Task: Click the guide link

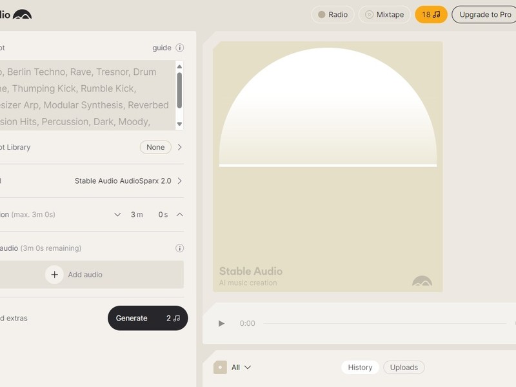Action: click(162, 48)
